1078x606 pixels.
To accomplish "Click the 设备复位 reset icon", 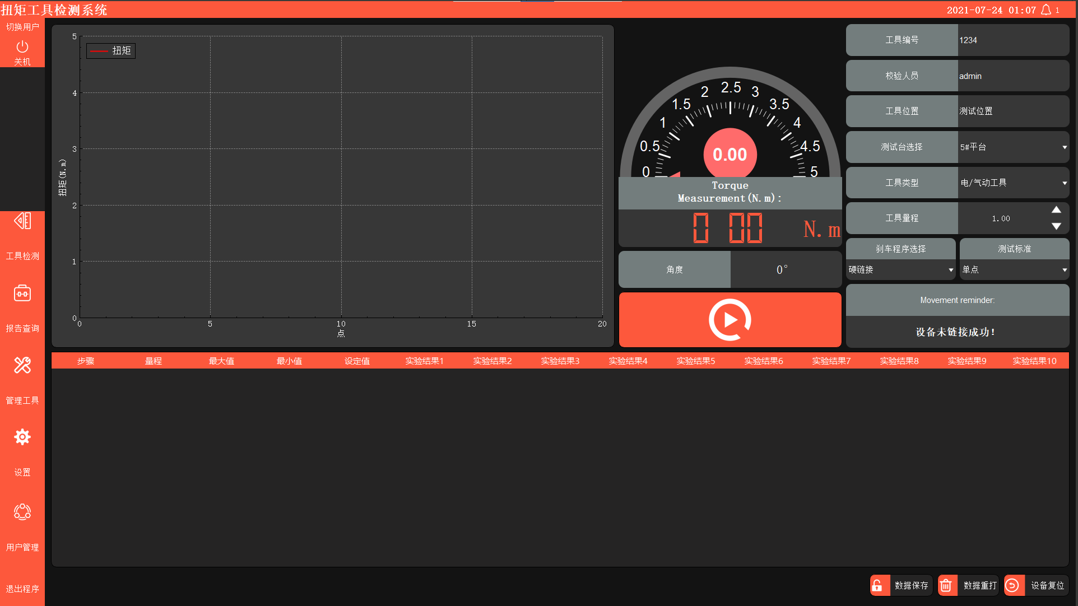I will [1013, 585].
